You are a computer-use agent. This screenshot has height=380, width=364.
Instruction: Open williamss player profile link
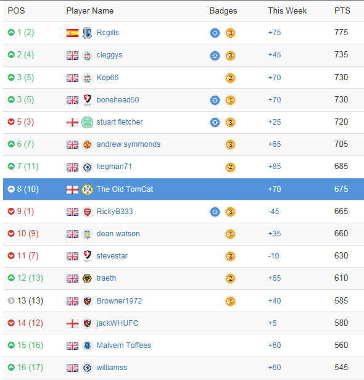(112, 368)
